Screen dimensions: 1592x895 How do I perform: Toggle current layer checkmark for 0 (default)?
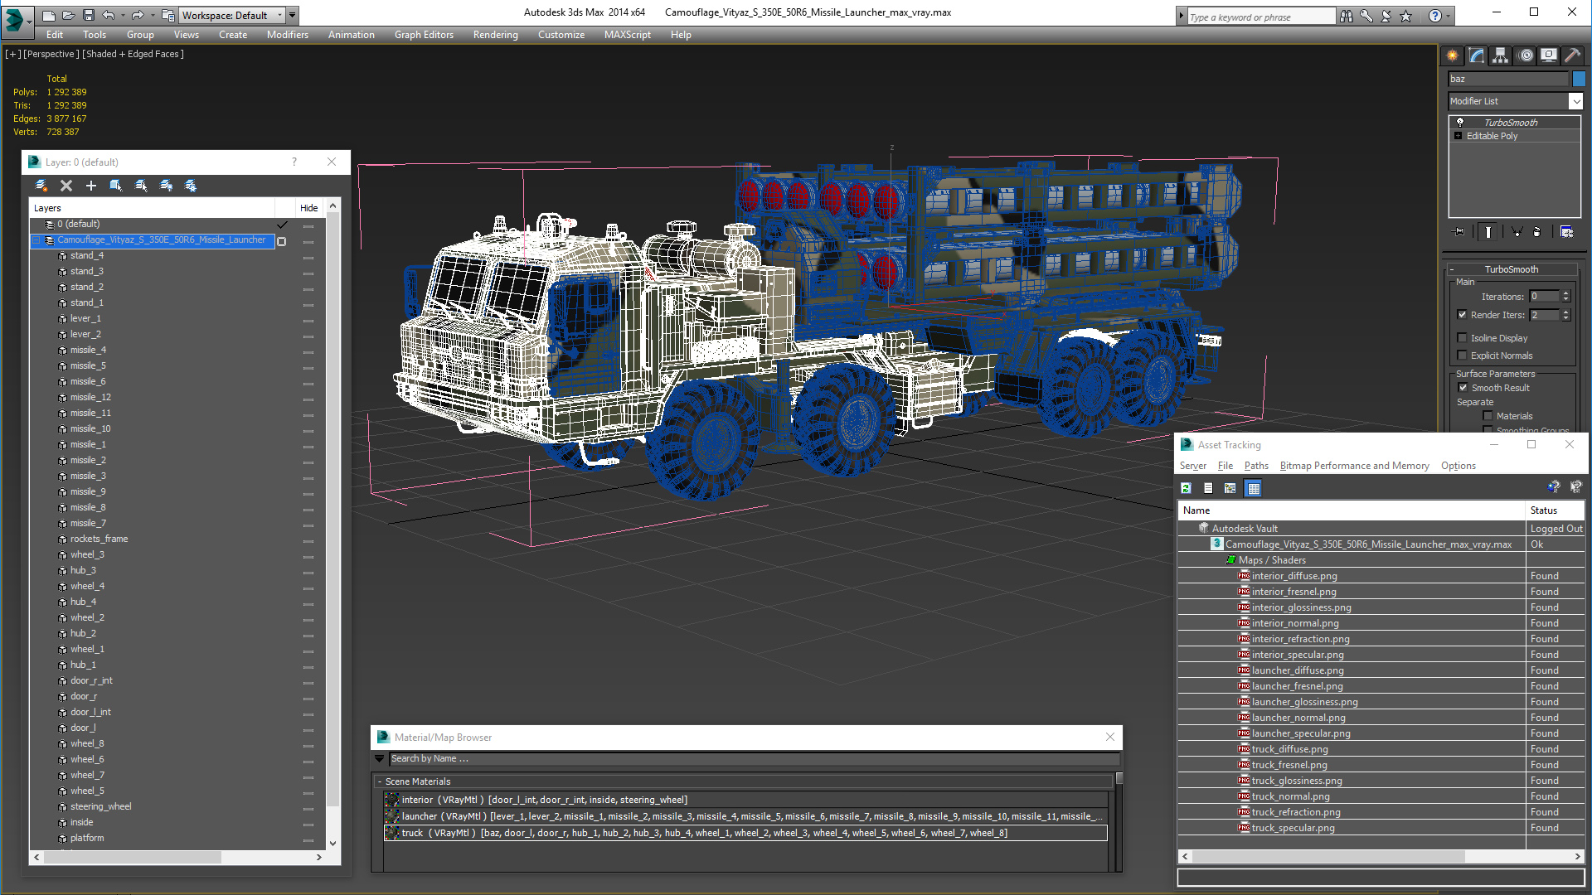282,225
